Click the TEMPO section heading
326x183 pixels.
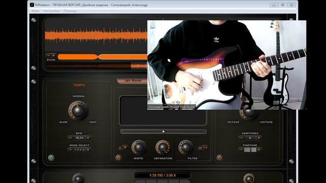pos(79,85)
